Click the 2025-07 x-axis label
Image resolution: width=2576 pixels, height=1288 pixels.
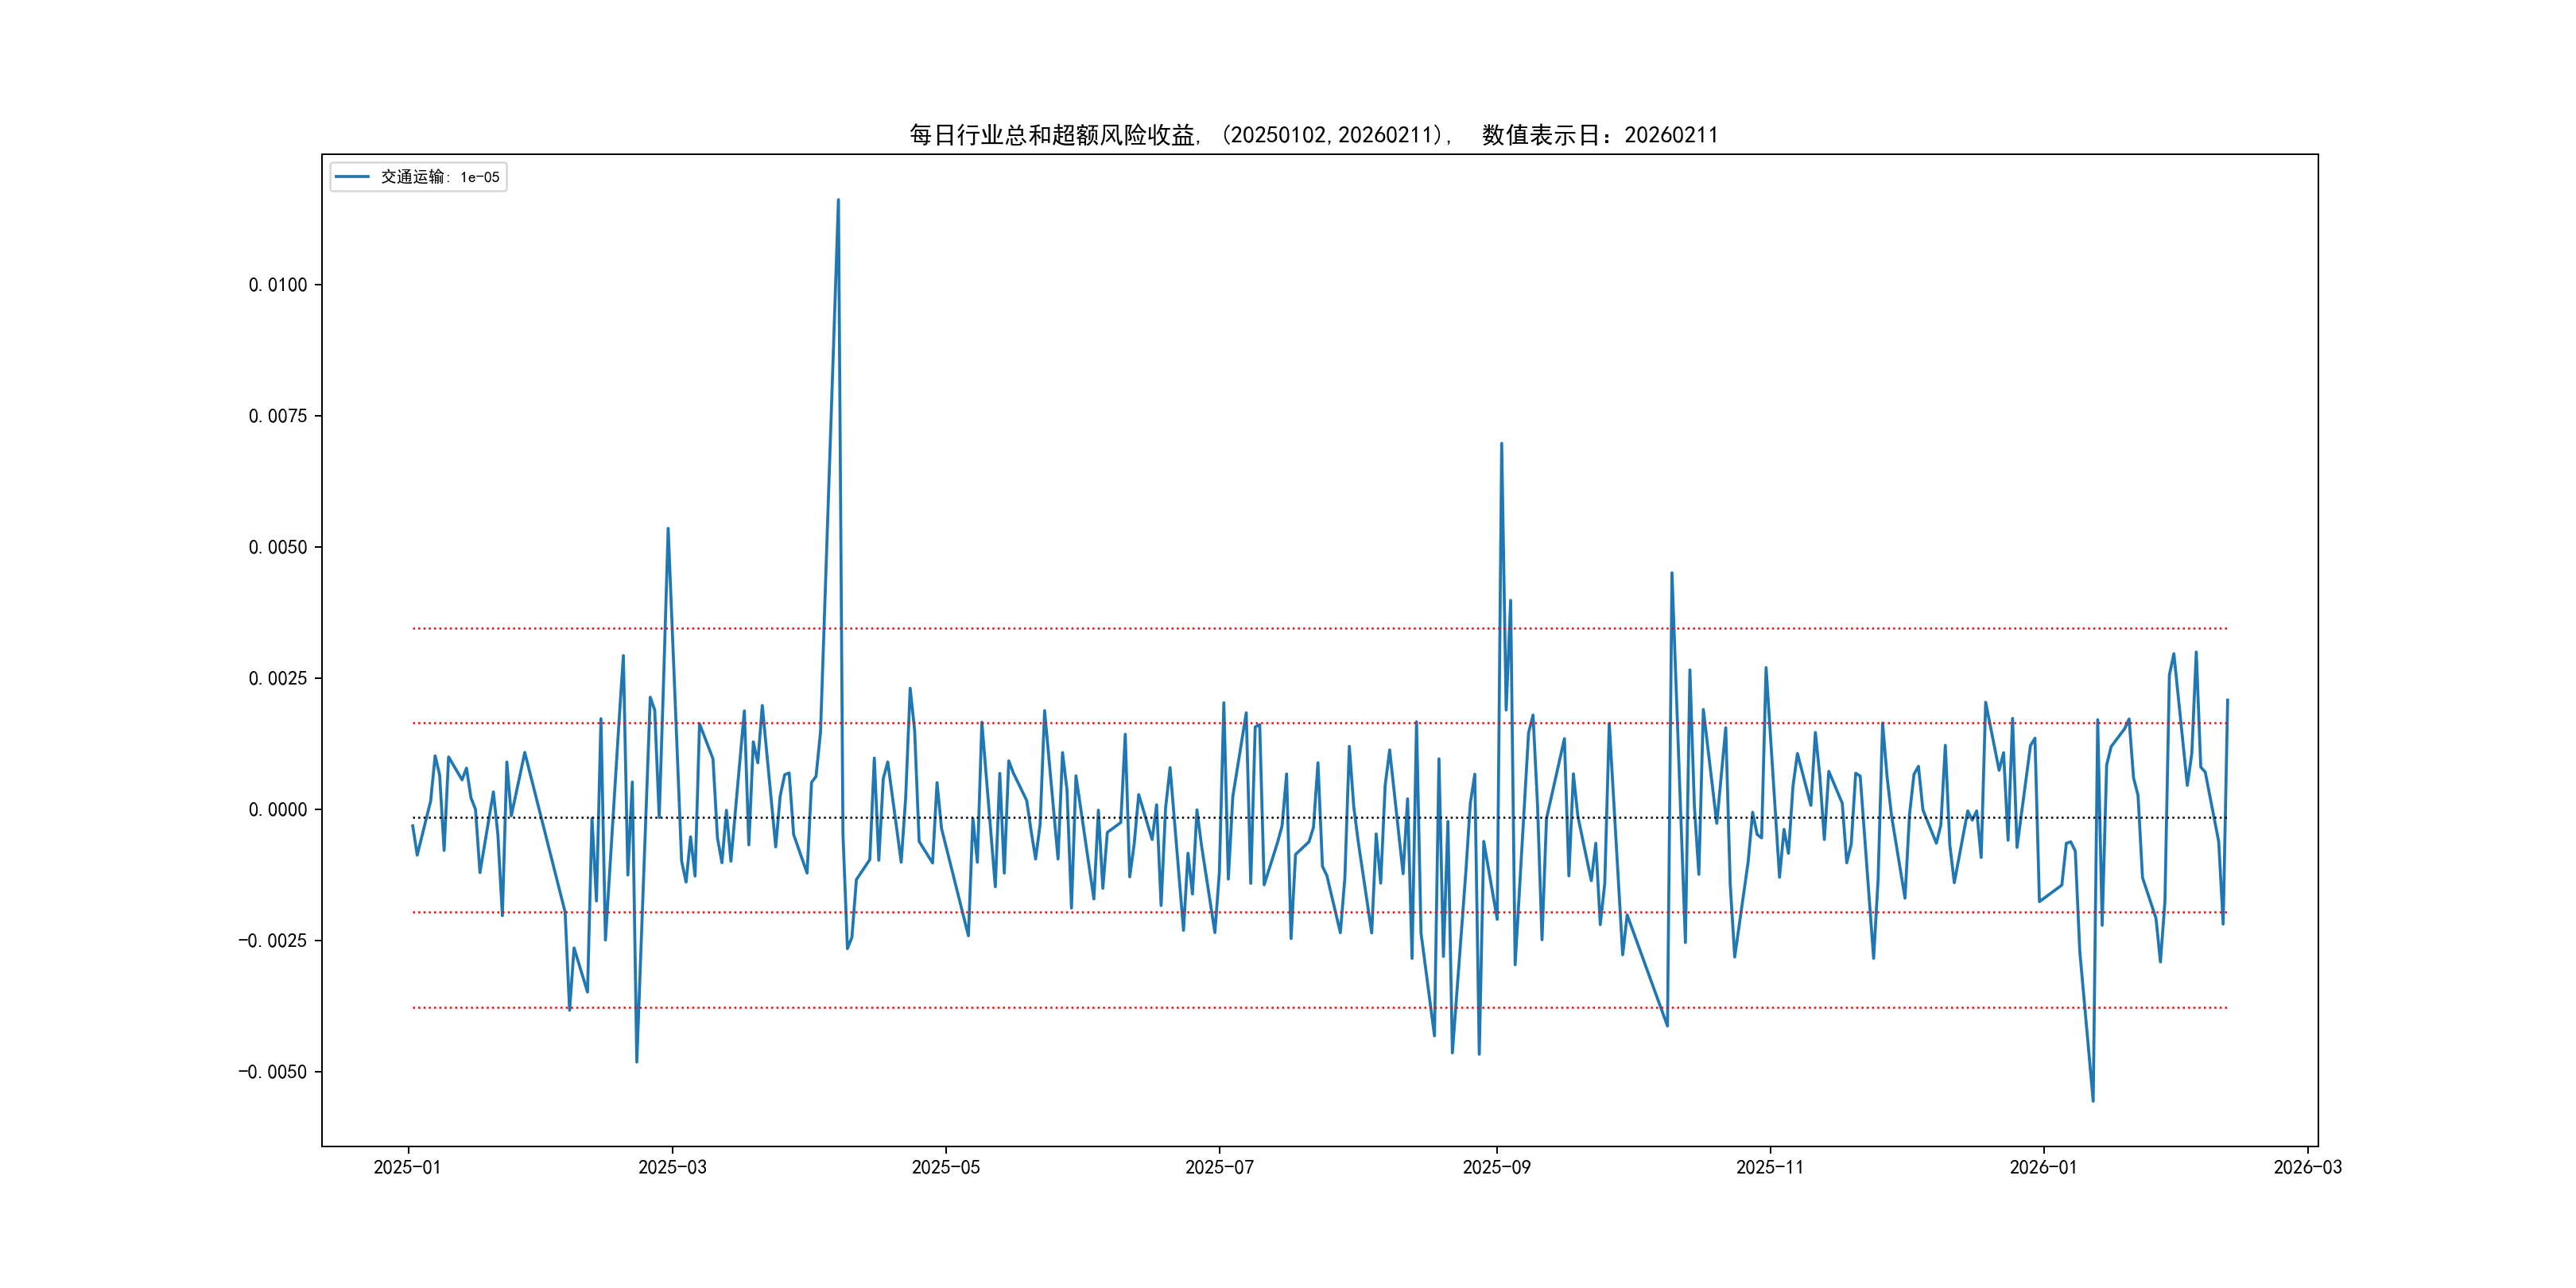click(x=1219, y=1167)
